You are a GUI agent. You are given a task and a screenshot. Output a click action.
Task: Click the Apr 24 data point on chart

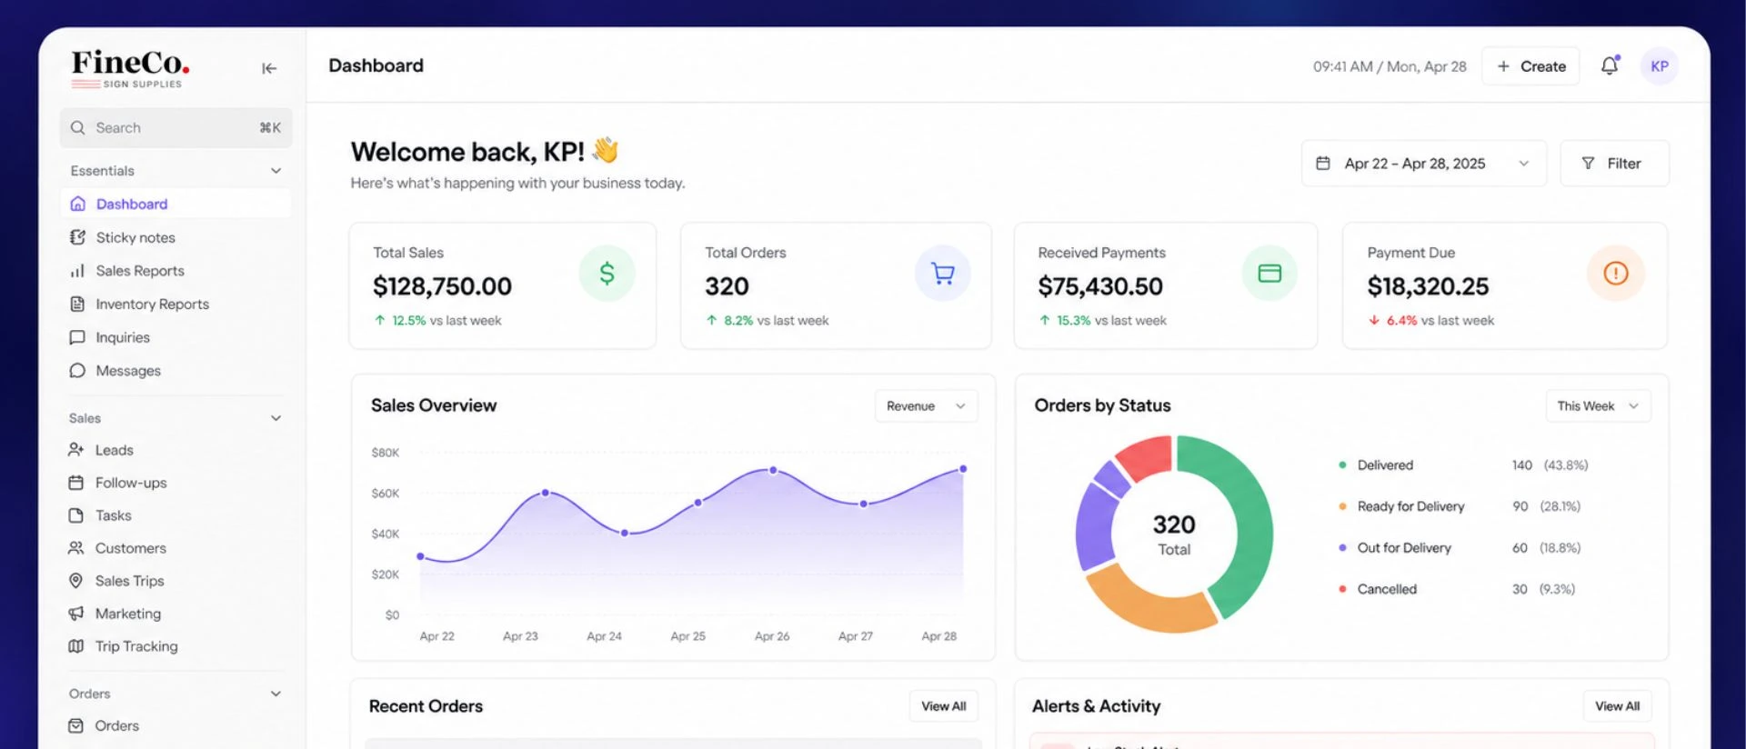point(624,533)
